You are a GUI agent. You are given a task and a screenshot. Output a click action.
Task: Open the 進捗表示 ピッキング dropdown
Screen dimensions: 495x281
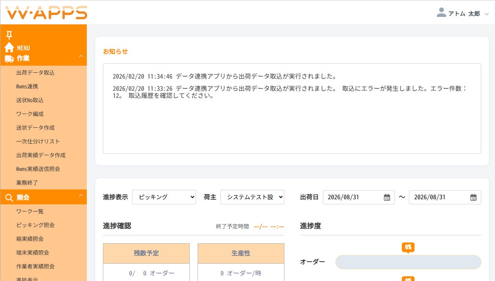click(164, 197)
